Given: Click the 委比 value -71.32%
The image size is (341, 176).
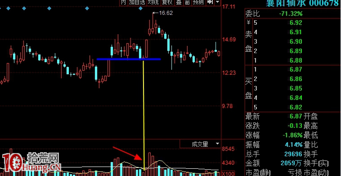Looking at the screenshot, I should 291,14.
